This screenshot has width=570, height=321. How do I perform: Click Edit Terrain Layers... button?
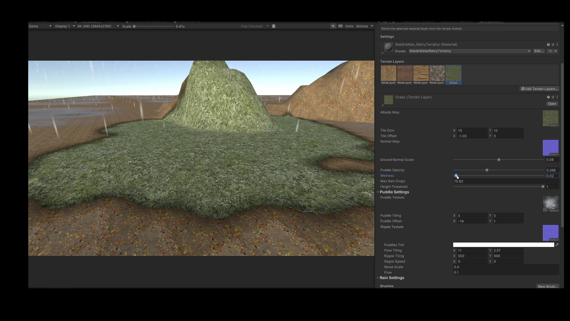539,89
